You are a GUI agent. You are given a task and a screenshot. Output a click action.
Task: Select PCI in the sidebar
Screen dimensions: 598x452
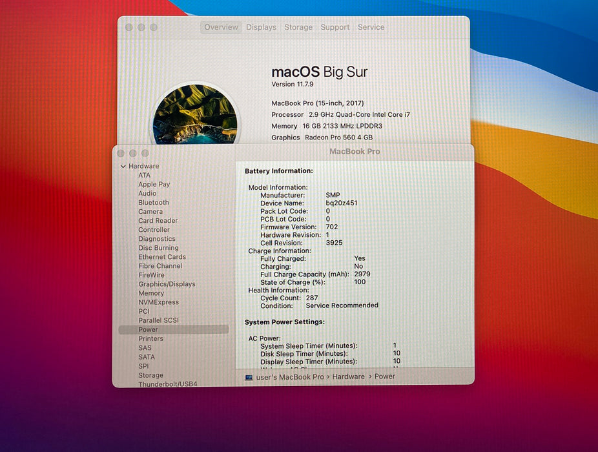[x=144, y=311]
